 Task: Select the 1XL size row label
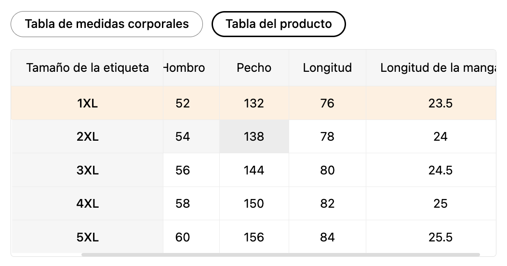87,103
